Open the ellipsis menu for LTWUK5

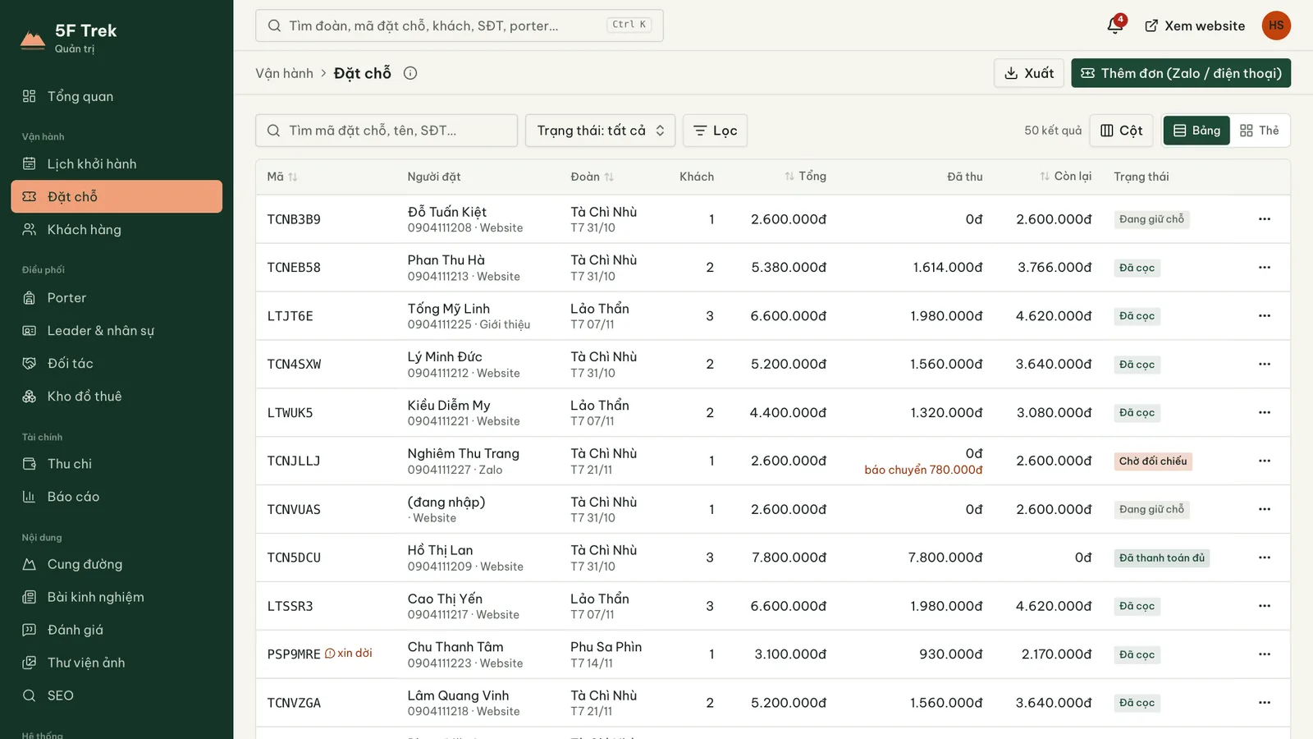pyautogui.click(x=1264, y=412)
